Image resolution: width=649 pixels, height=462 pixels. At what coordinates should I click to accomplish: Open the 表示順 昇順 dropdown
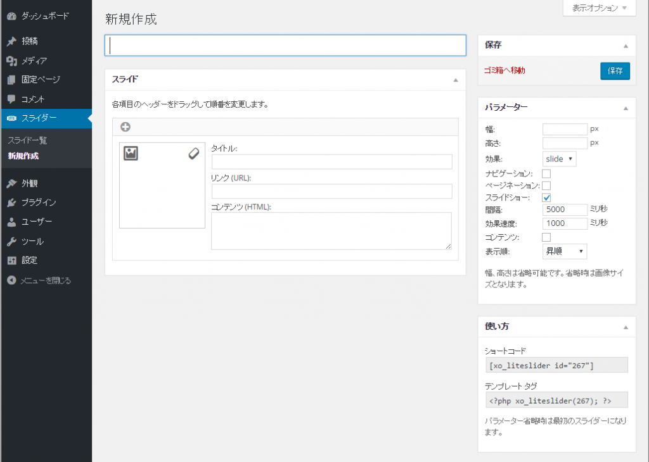(565, 251)
